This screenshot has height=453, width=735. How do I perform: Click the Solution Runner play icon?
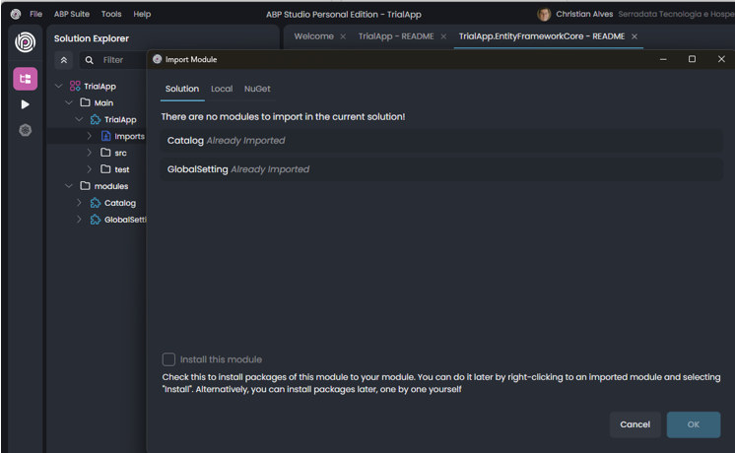pos(25,104)
